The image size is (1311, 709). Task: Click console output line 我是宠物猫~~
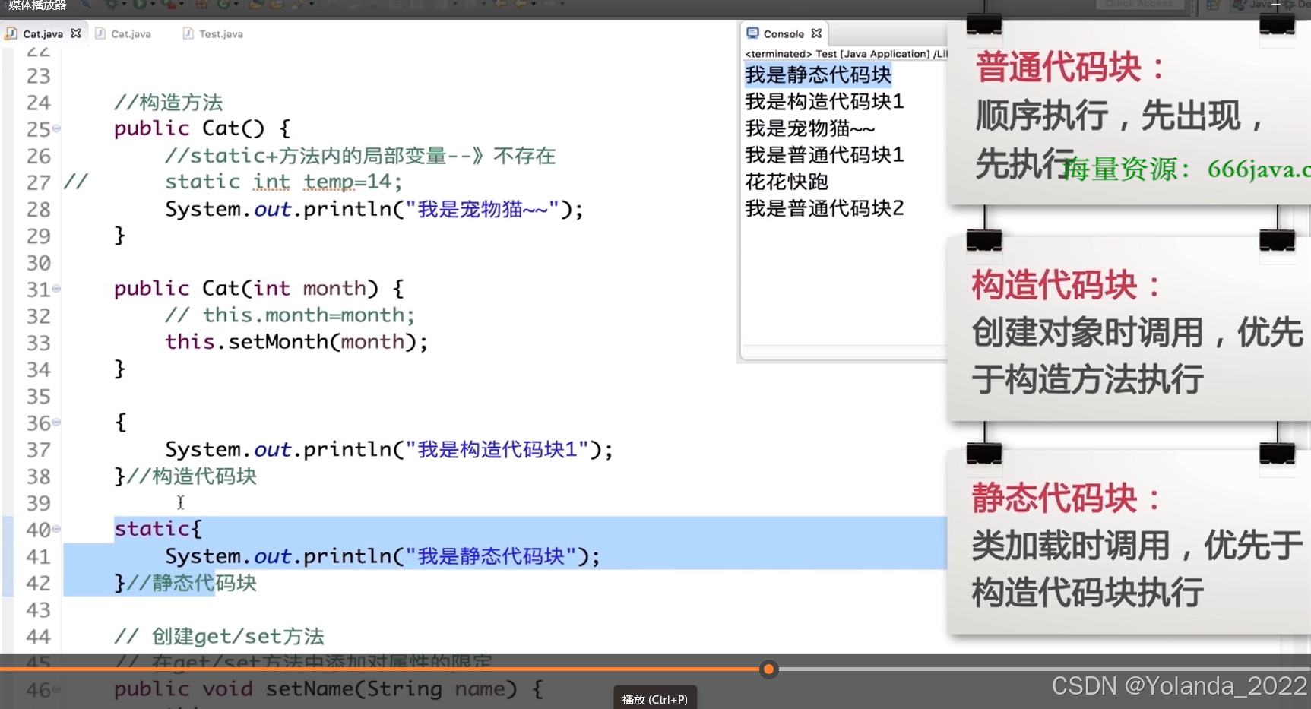pyautogui.click(x=809, y=128)
